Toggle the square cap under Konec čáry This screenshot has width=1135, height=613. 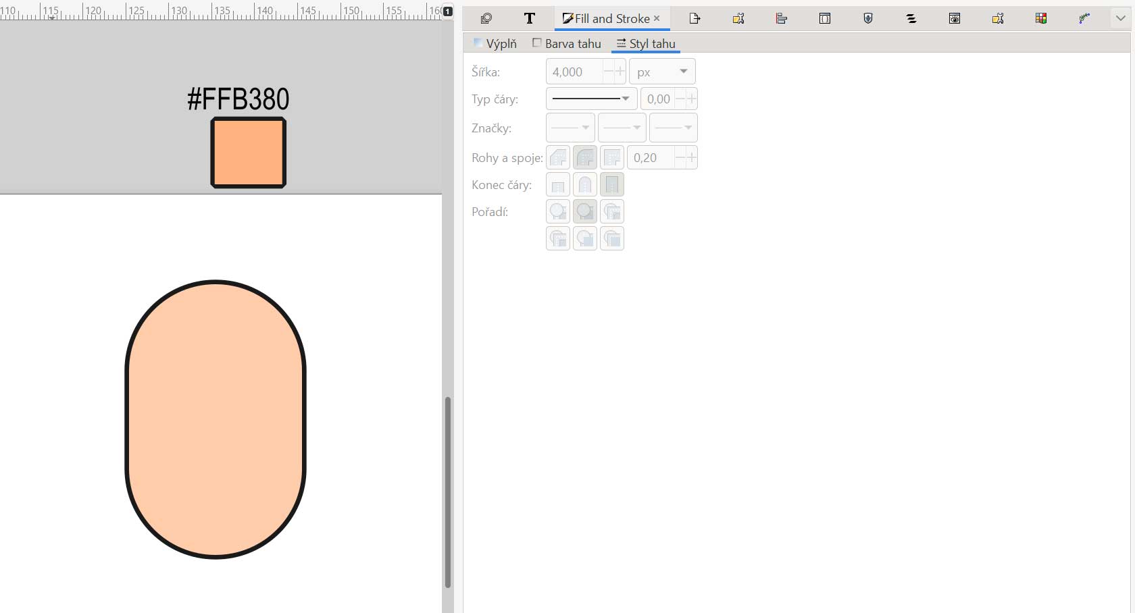tap(612, 185)
